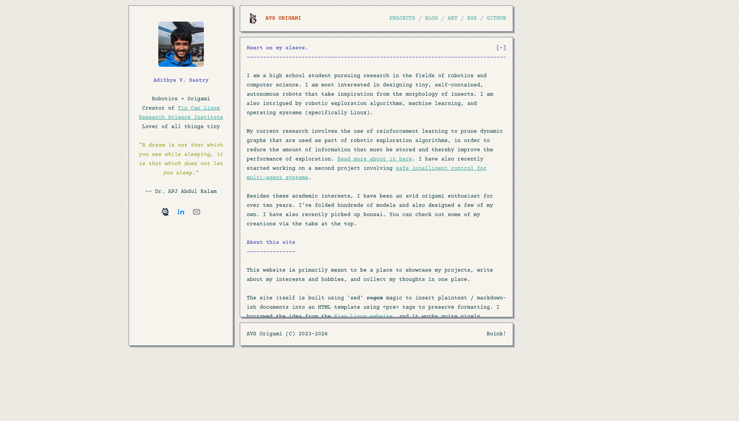Viewport: 739px width, 421px height.
Task: Click the AVS ORIGAMI site title
Action: pos(283,19)
